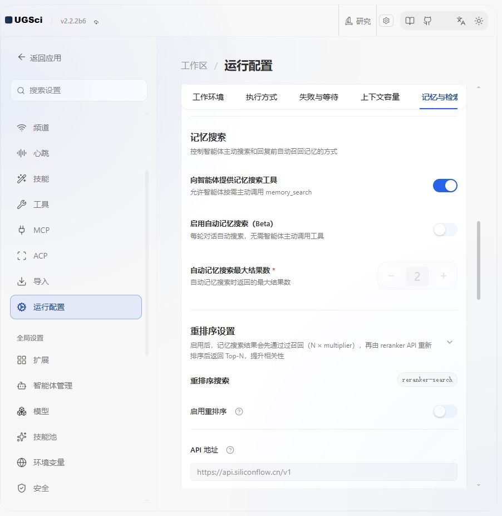
Task: Switch to the 执行方式 tab
Action: (x=262, y=97)
